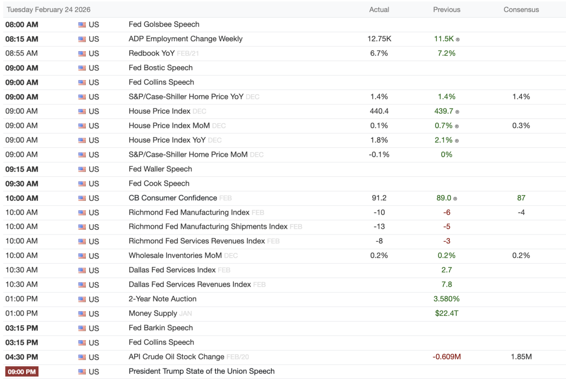Click the revision icon beside 439.7

pos(457,112)
